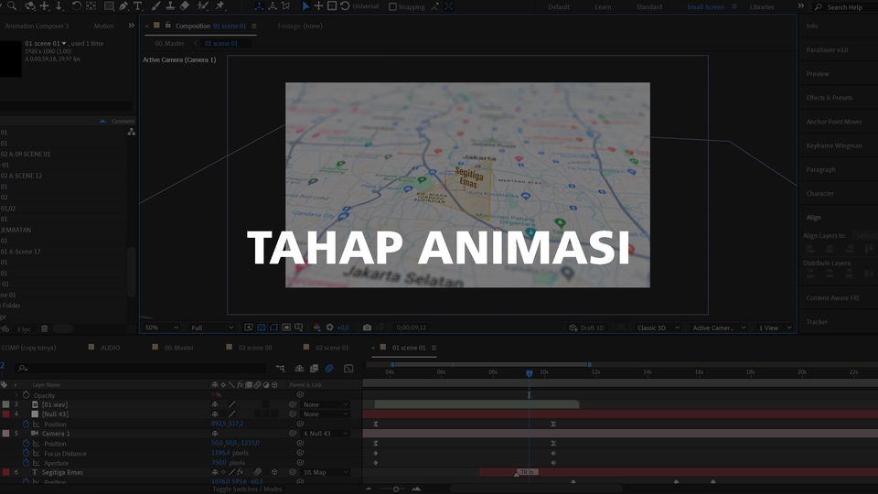This screenshot has width=878, height=494.
Task: Select the Horizontal Type tool
Action: (137, 6)
